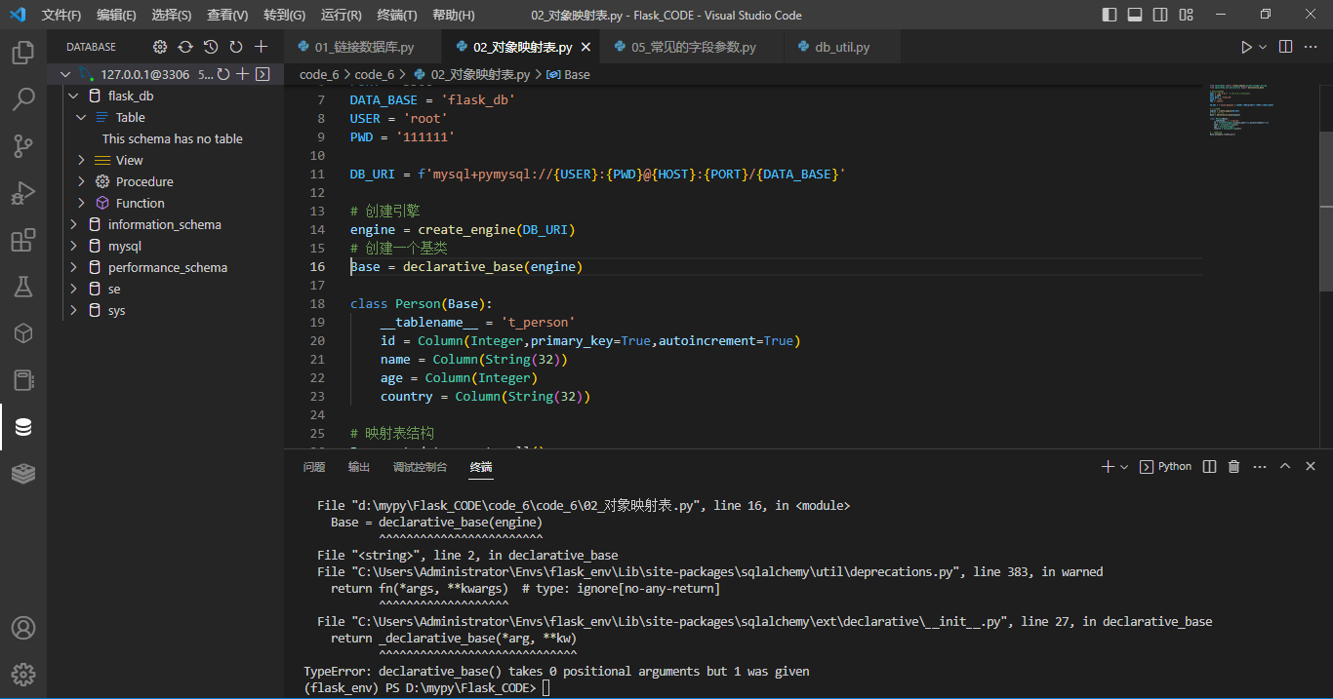Open the notebook icon view in activity bar
Viewport: 1333px width, 699px height.
[x=23, y=380]
